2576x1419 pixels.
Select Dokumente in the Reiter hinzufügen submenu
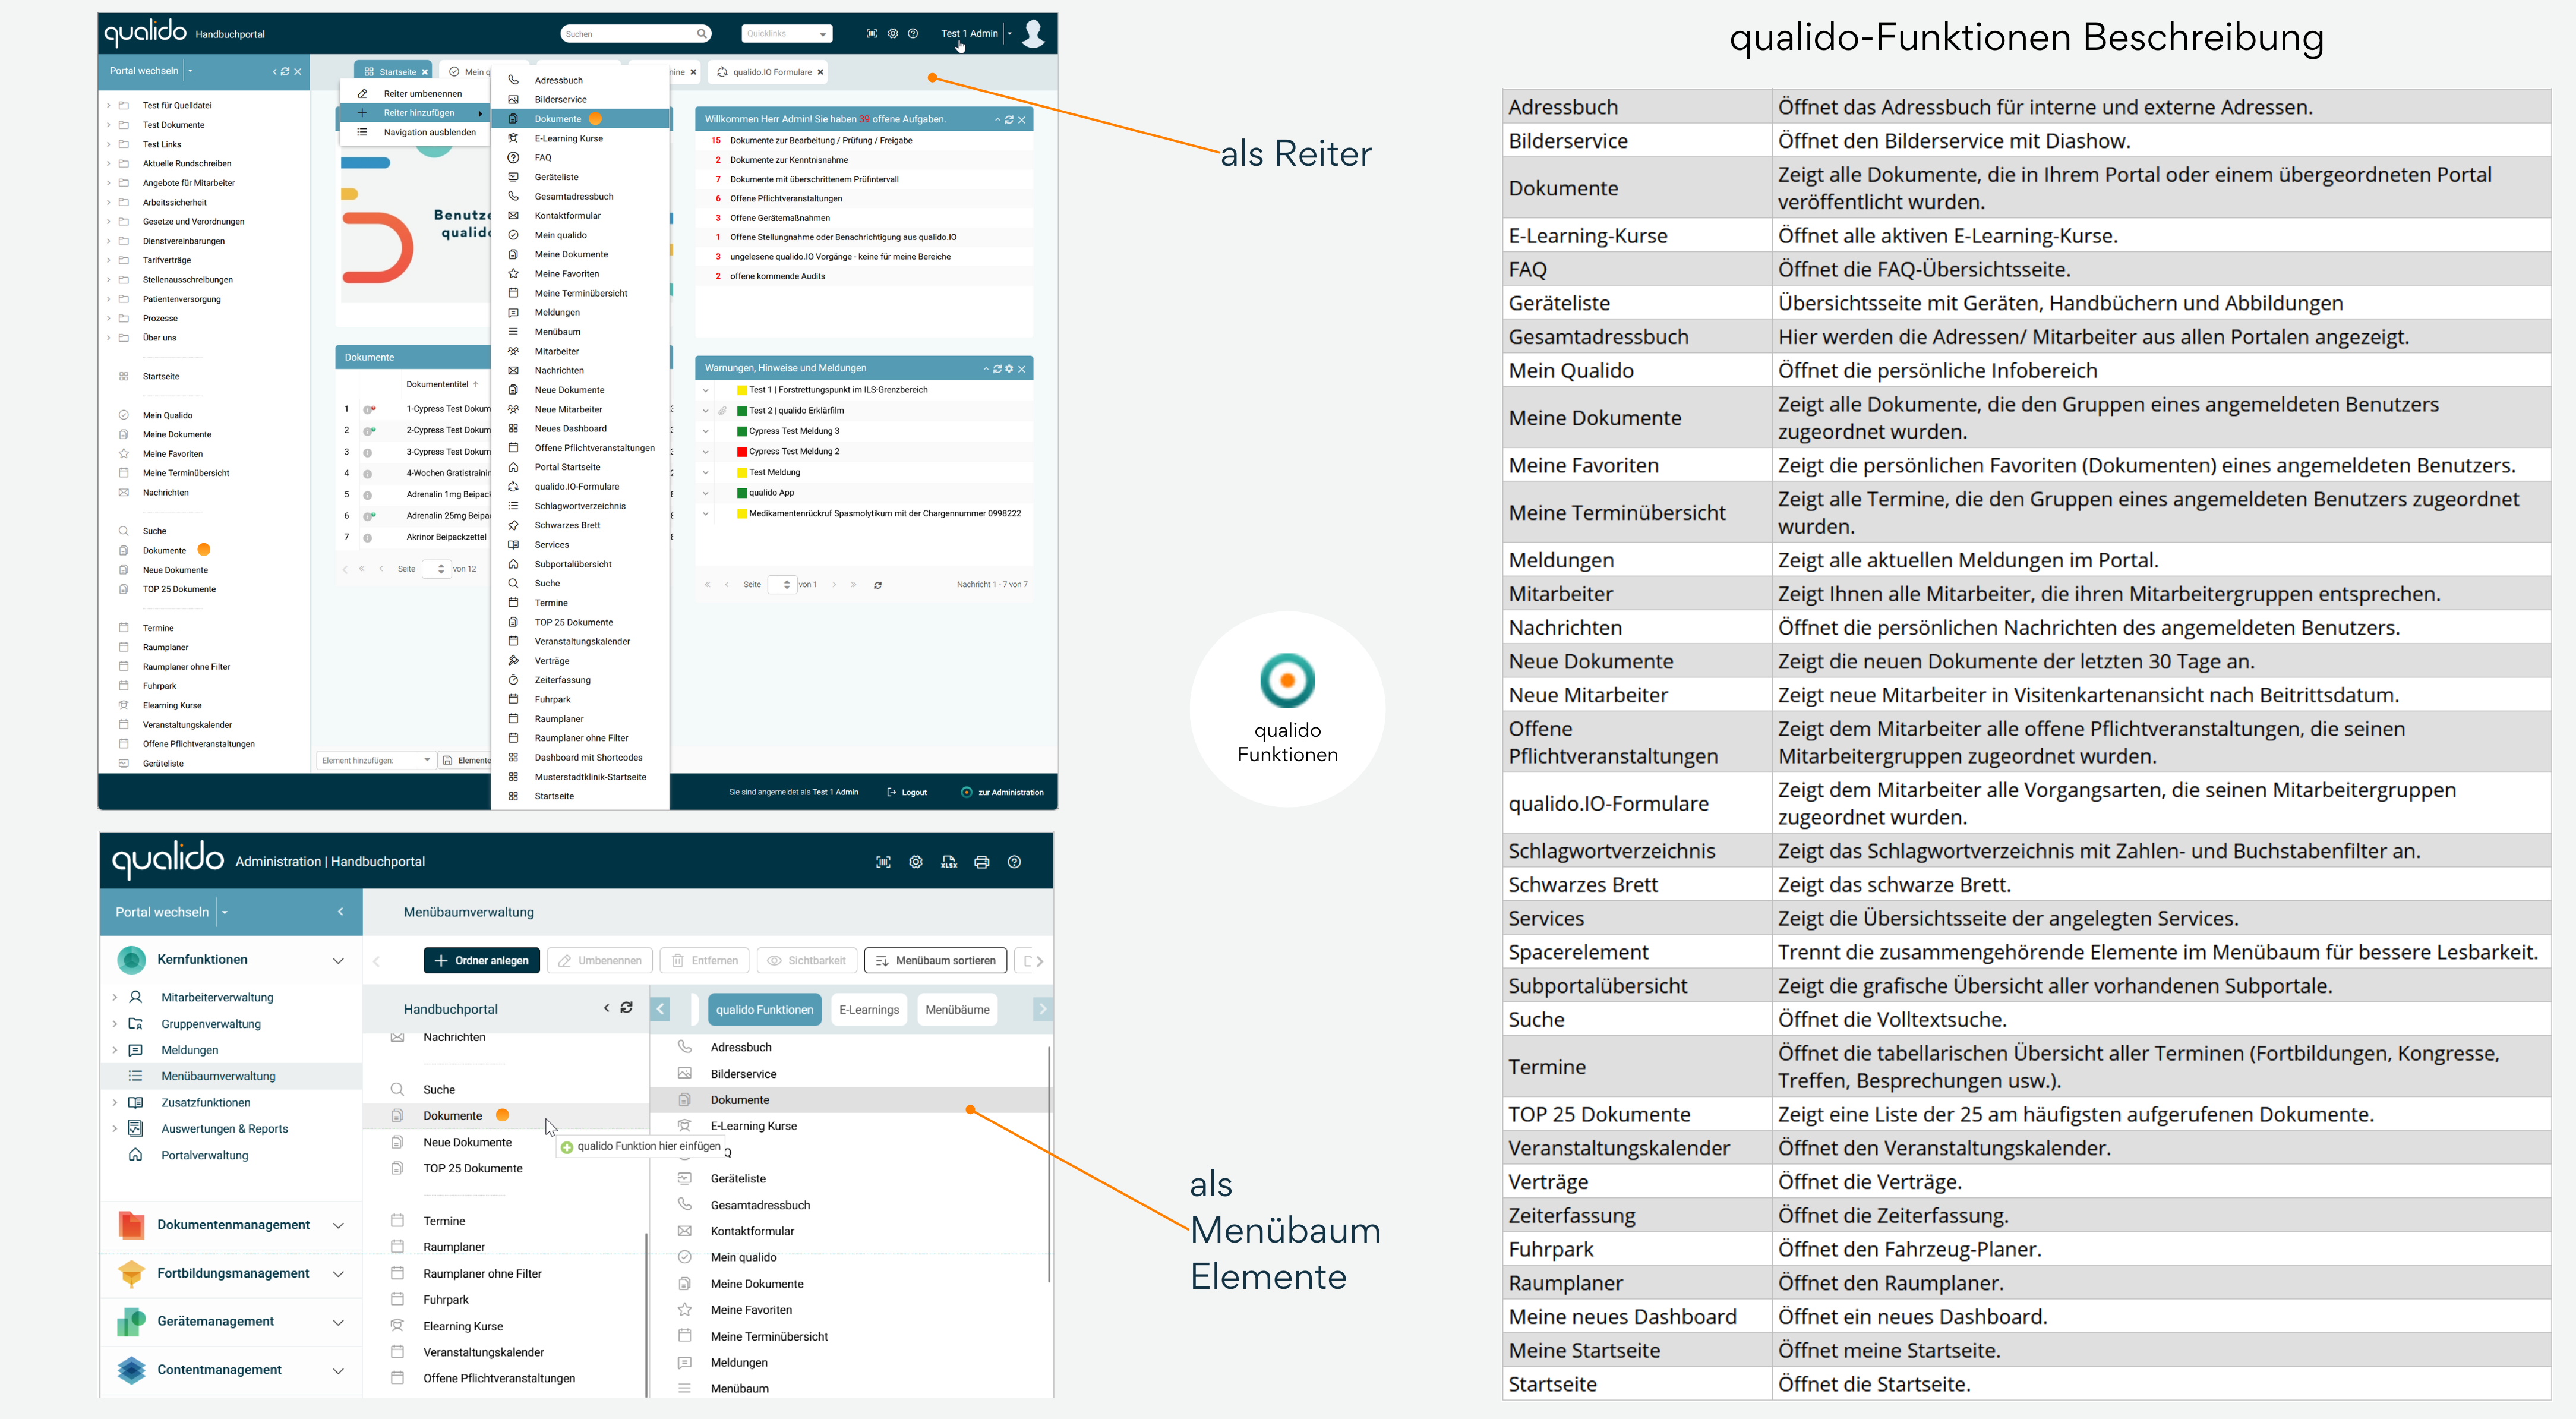click(580, 119)
